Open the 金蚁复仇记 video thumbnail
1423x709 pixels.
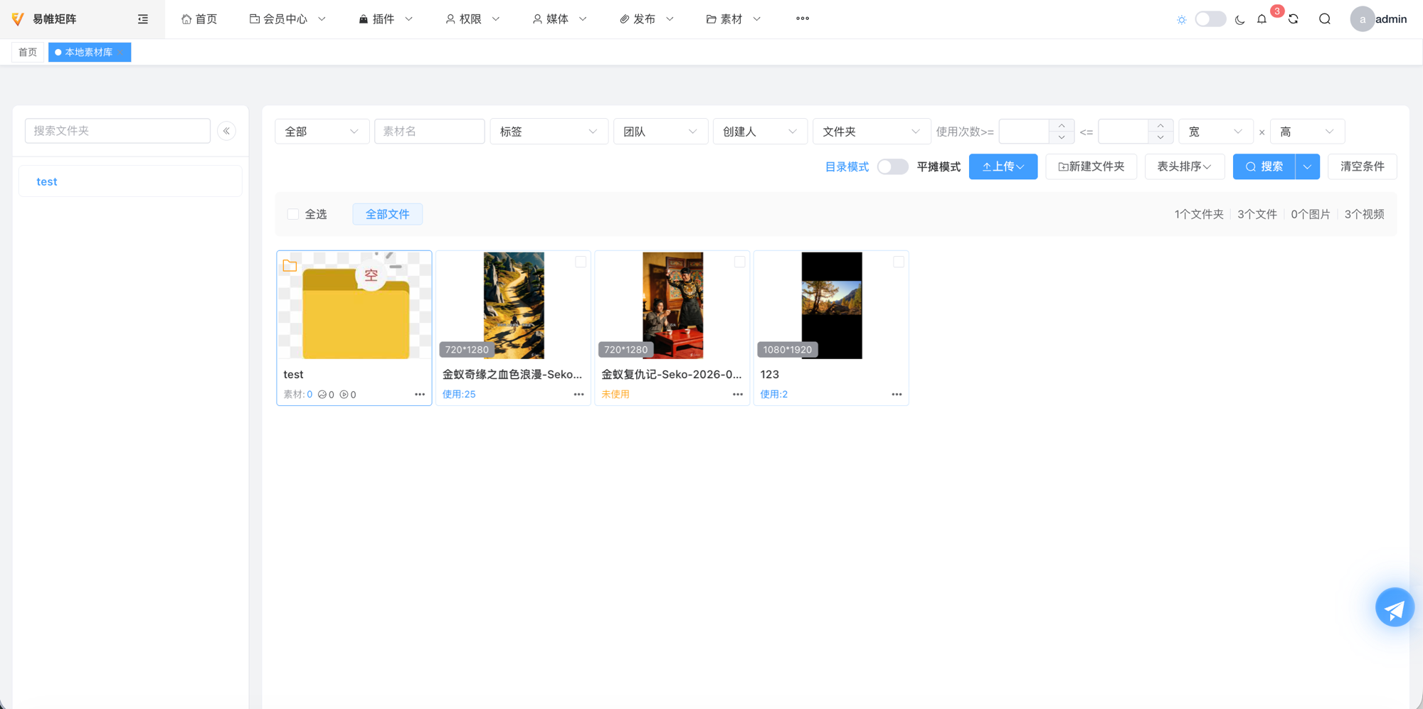point(672,305)
